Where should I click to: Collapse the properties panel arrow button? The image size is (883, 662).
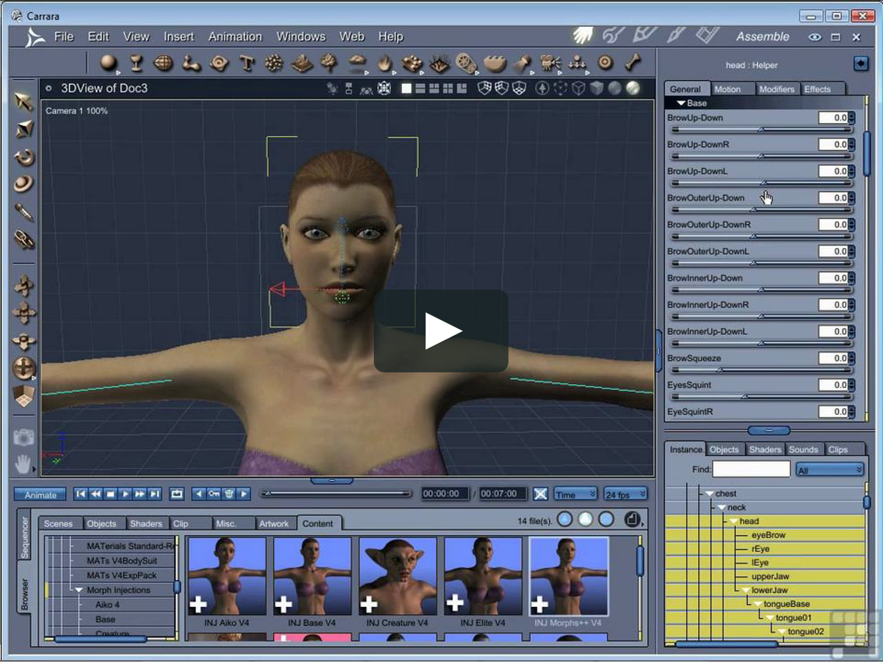pyautogui.click(x=860, y=64)
